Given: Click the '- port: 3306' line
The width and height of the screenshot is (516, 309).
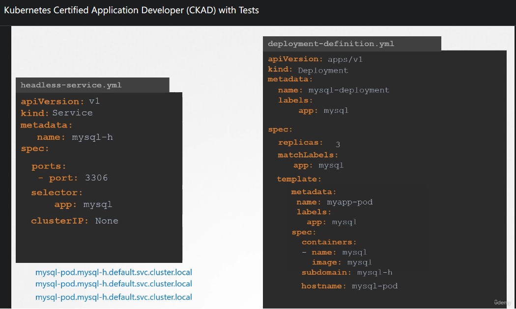Looking at the screenshot, I should [x=73, y=178].
